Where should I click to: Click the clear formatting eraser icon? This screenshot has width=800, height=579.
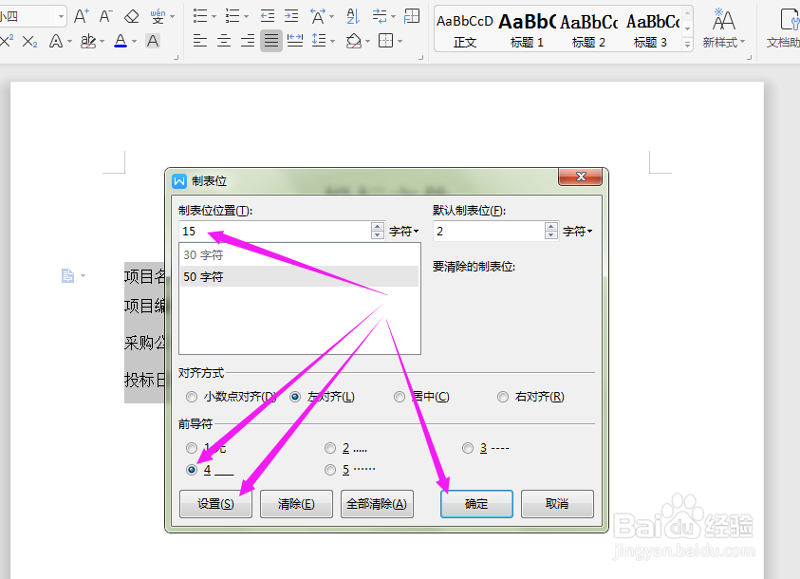132,15
